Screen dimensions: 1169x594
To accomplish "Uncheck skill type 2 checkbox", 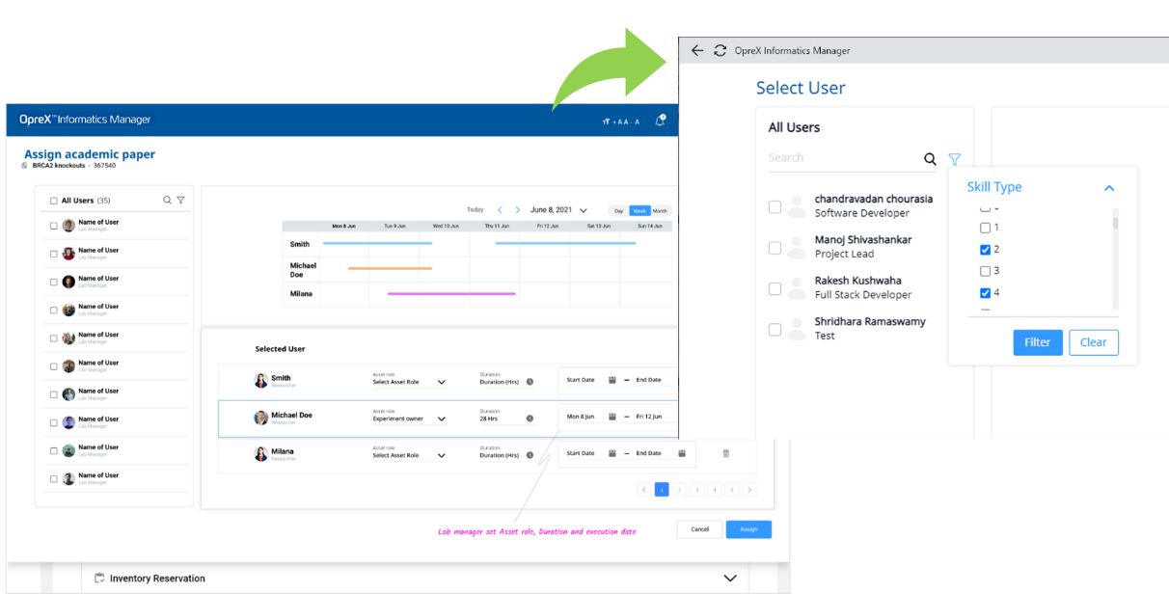I will click(985, 250).
